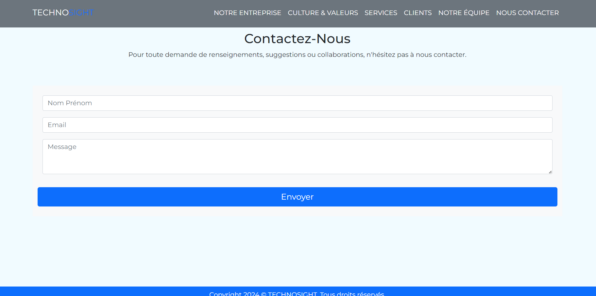Click the 'Pour toute demande' description text
The height and width of the screenshot is (296, 596).
click(x=297, y=55)
